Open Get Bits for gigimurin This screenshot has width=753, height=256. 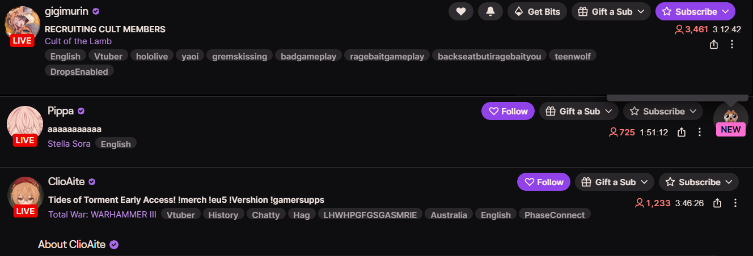(x=537, y=11)
